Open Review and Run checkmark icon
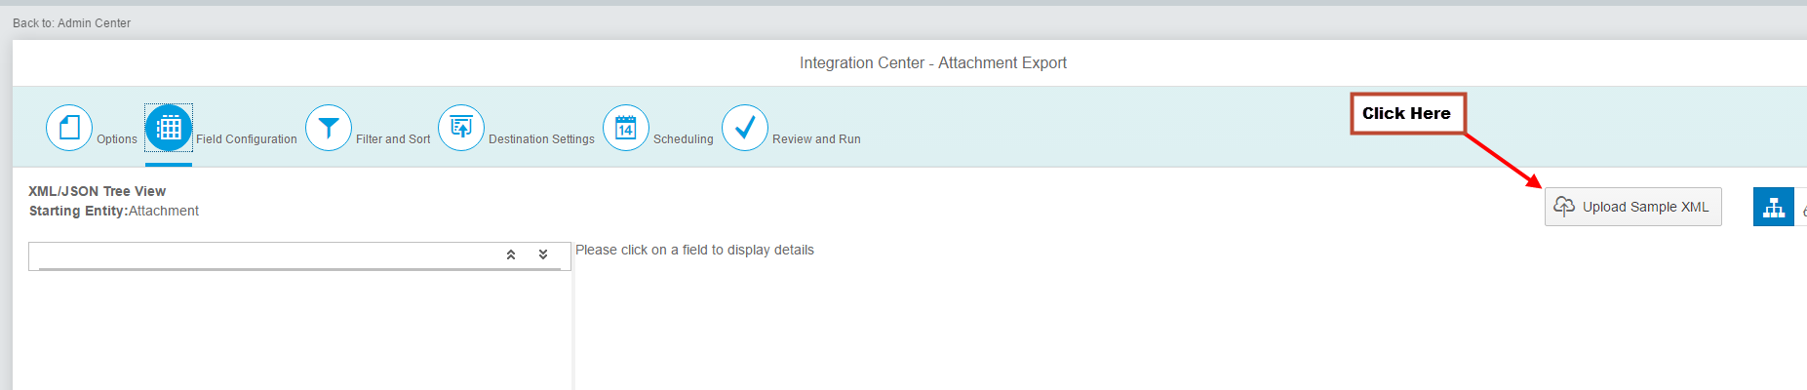The width and height of the screenshot is (1807, 390). 745,128
